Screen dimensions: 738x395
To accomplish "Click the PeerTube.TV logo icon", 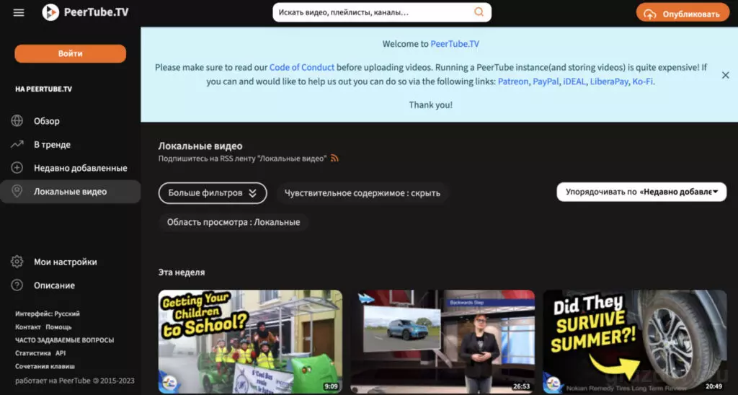I will [x=50, y=12].
